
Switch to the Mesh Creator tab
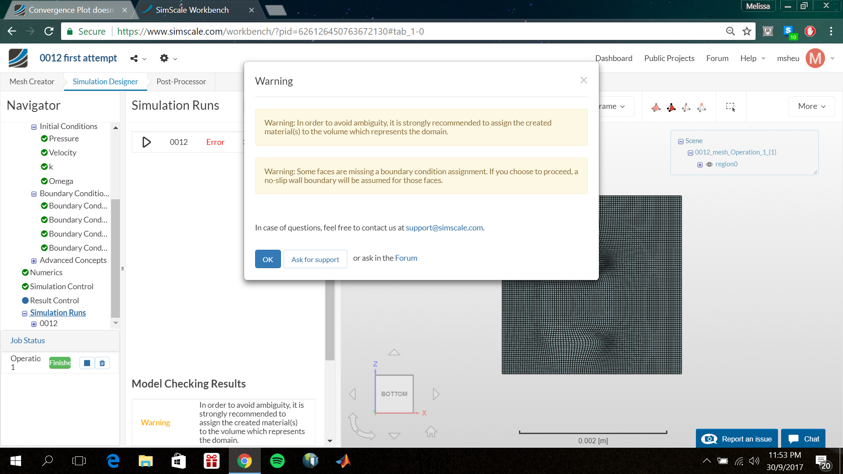[x=32, y=82]
